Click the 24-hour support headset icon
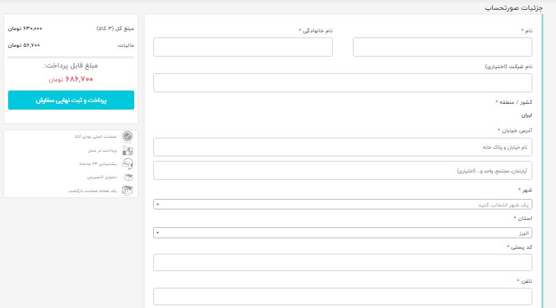The image size is (556, 308). pos(127,164)
